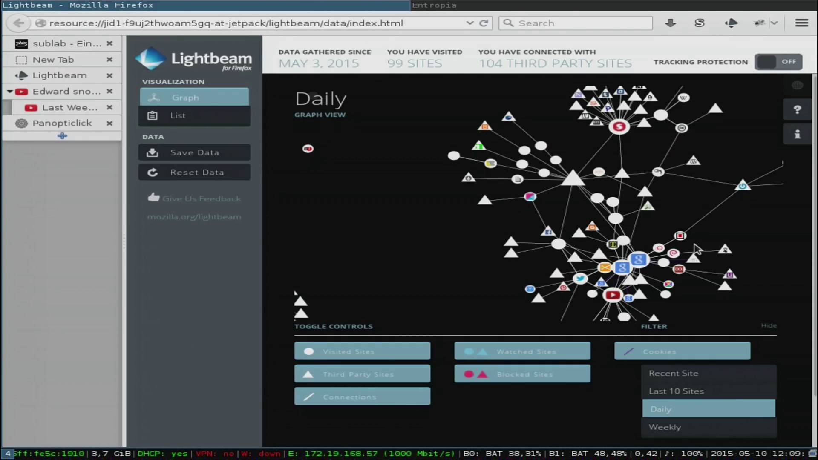Click the red S site node
The width and height of the screenshot is (818, 460).
[x=619, y=126]
